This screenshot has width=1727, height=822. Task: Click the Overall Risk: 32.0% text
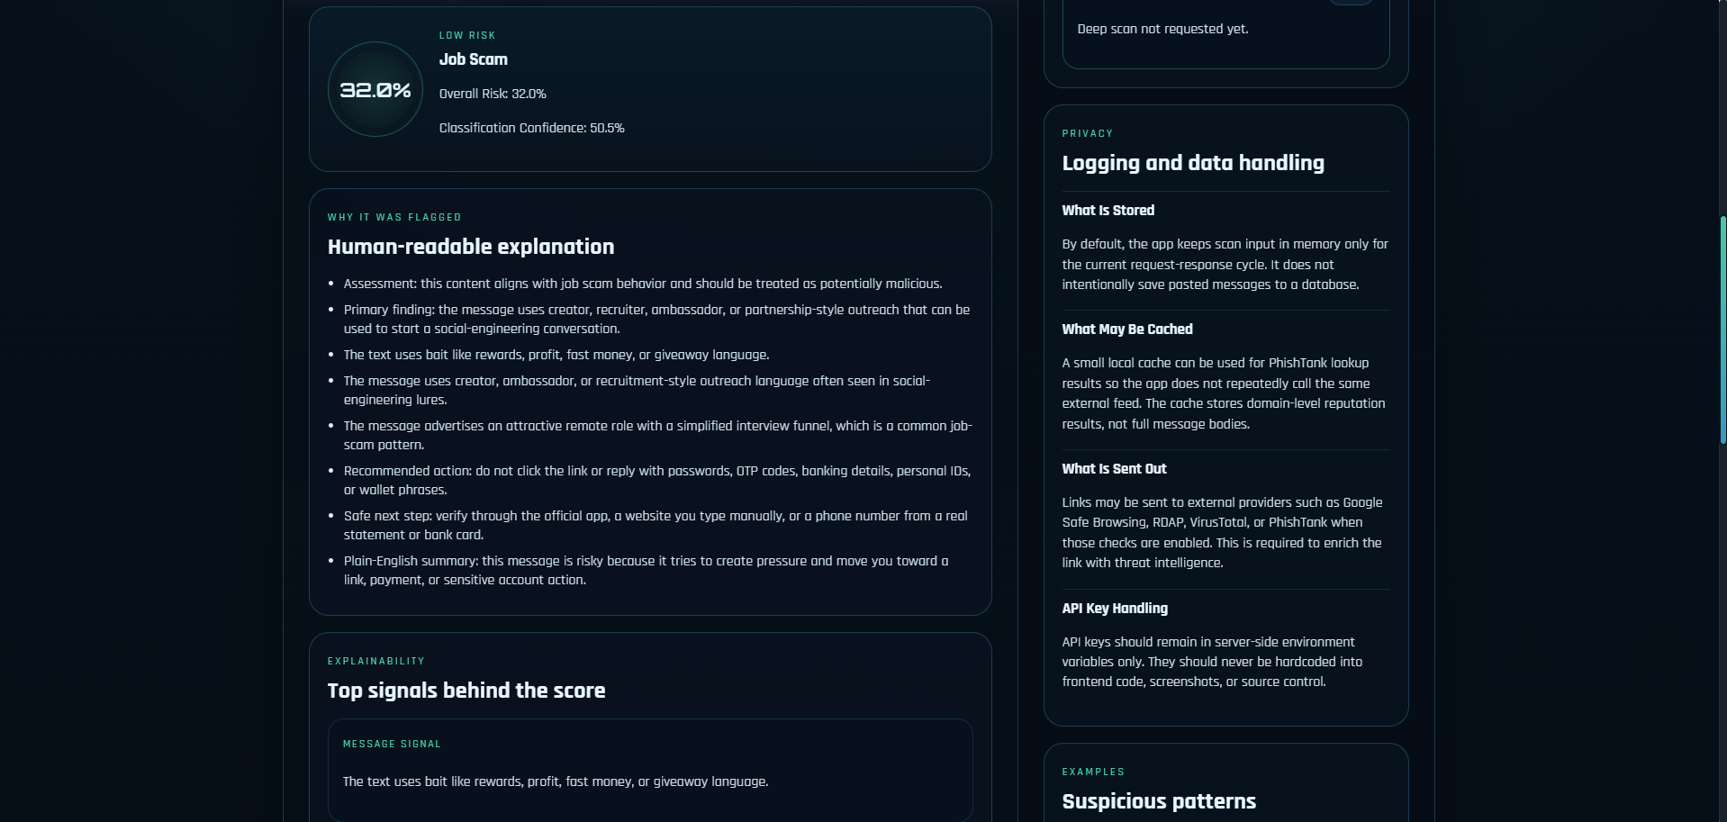pyautogui.click(x=493, y=94)
